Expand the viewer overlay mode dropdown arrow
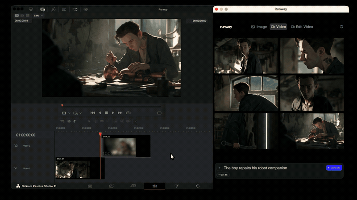Image resolution: width=357 pixels, height=200 pixels. [69, 113]
